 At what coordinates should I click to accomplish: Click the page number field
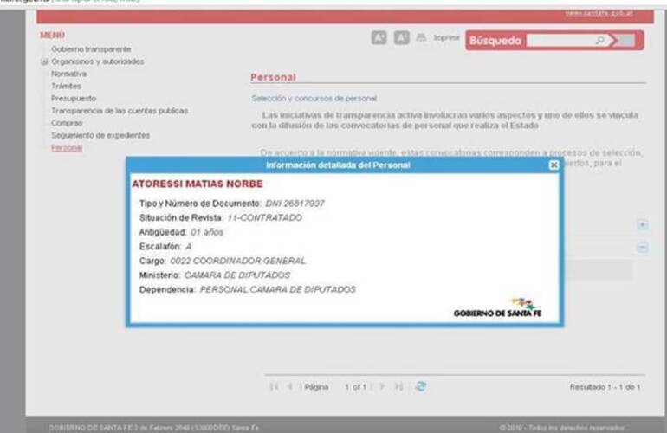click(347, 387)
